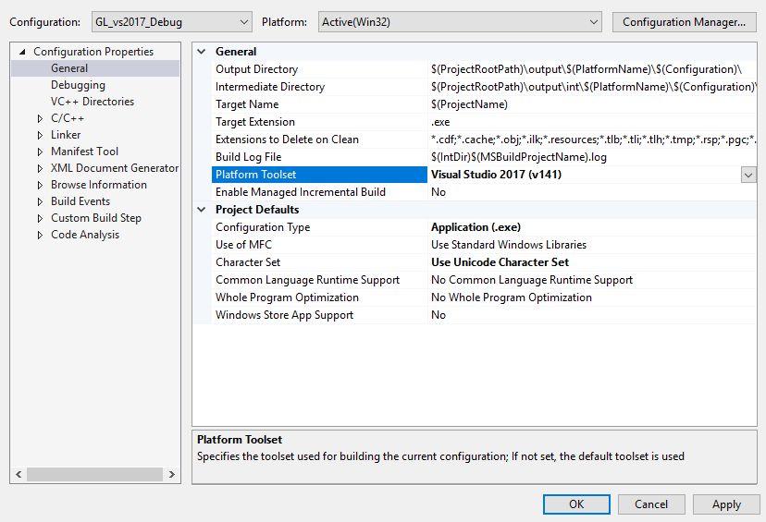Cancel the property changes
Screen dimensions: 766x522
(x=650, y=504)
